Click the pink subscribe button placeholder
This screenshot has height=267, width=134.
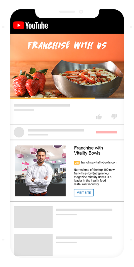click(106, 132)
